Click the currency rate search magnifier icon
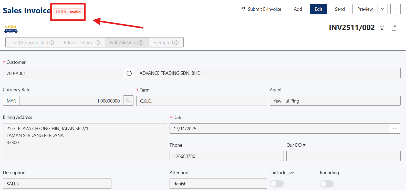Viewport: 406px width, 190px height. [x=128, y=101]
